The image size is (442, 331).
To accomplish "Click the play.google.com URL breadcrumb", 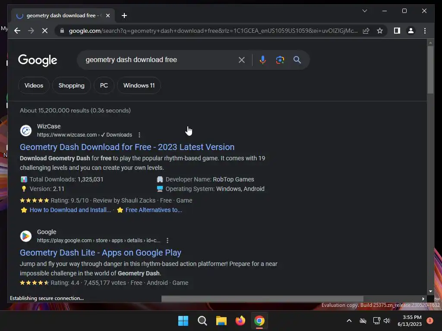I will click(x=99, y=240).
